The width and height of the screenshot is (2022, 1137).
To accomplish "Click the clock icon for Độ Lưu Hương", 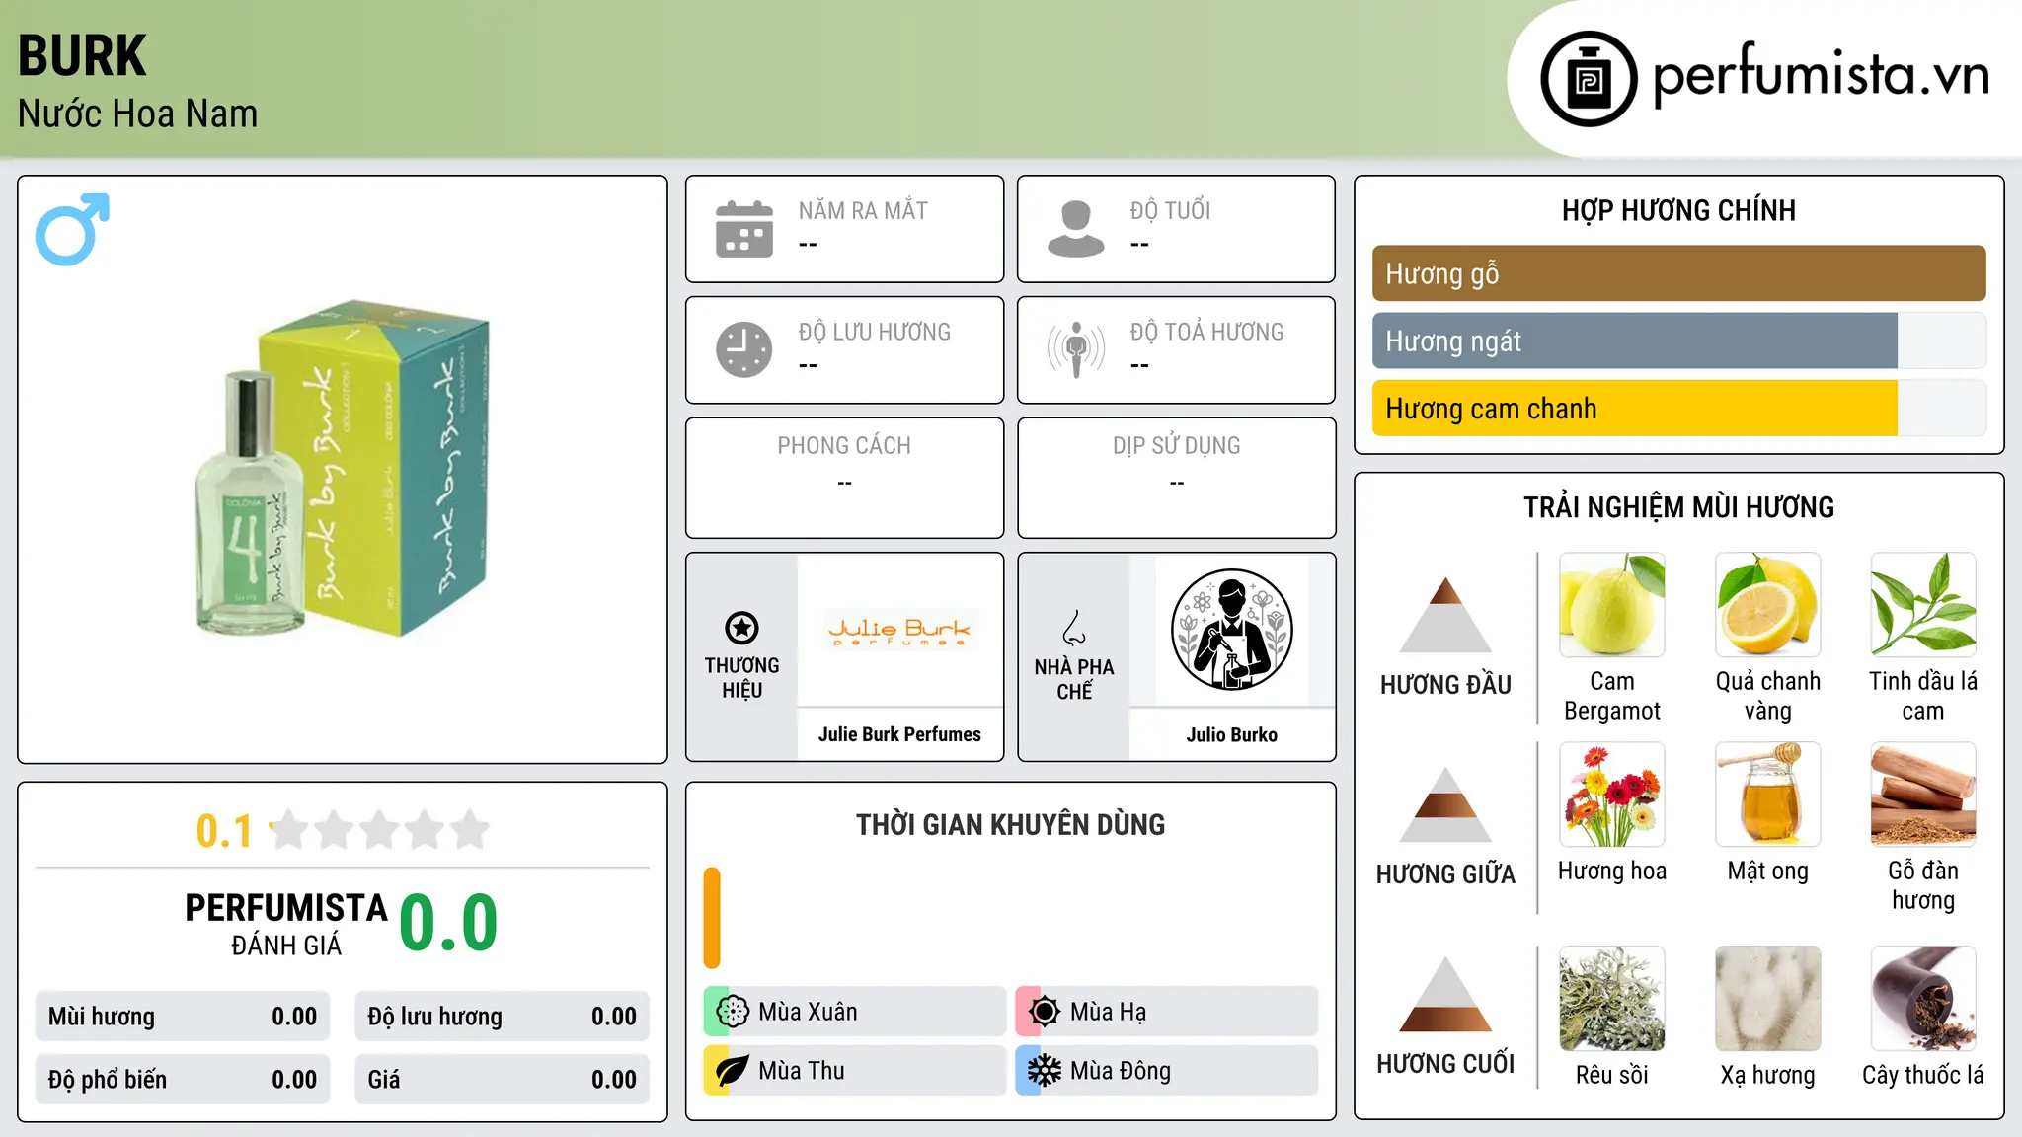I will 744,349.
